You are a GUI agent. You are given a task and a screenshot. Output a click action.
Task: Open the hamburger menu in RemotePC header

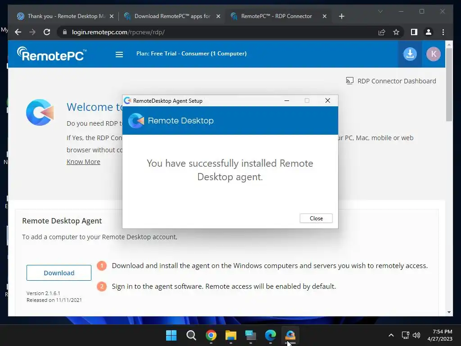click(x=119, y=55)
